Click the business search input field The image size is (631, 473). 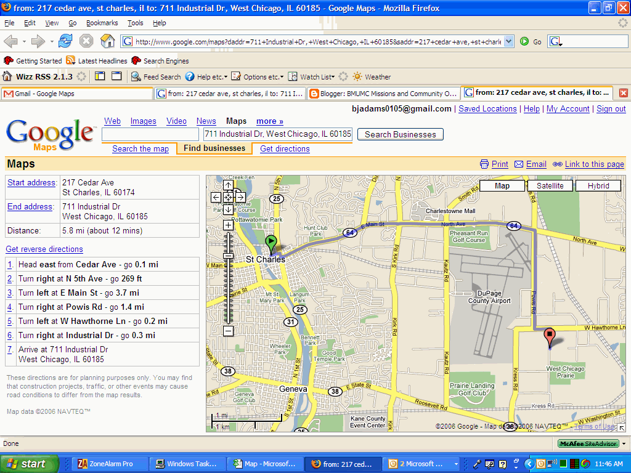pyautogui.click(x=150, y=134)
